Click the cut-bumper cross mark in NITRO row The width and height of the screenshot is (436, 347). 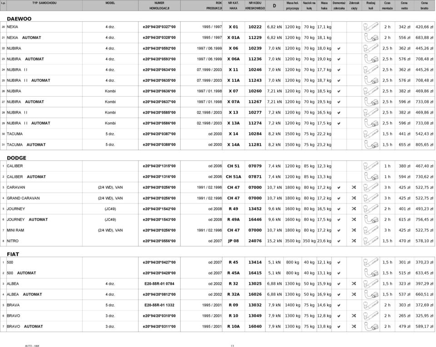pyautogui.click(x=354, y=241)
